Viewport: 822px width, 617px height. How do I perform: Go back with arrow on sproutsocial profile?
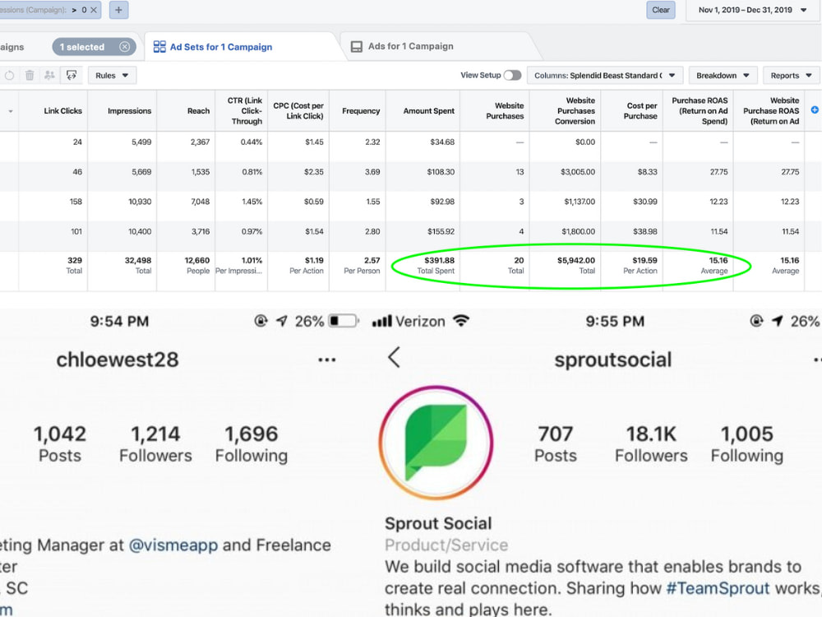[395, 357]
